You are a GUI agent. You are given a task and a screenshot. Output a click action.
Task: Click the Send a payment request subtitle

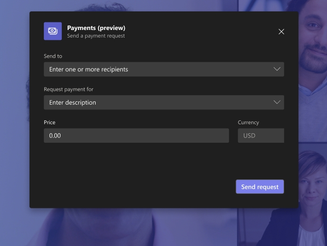point(96,36)
